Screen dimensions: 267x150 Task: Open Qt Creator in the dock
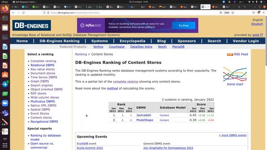click(x=5, y=94)
